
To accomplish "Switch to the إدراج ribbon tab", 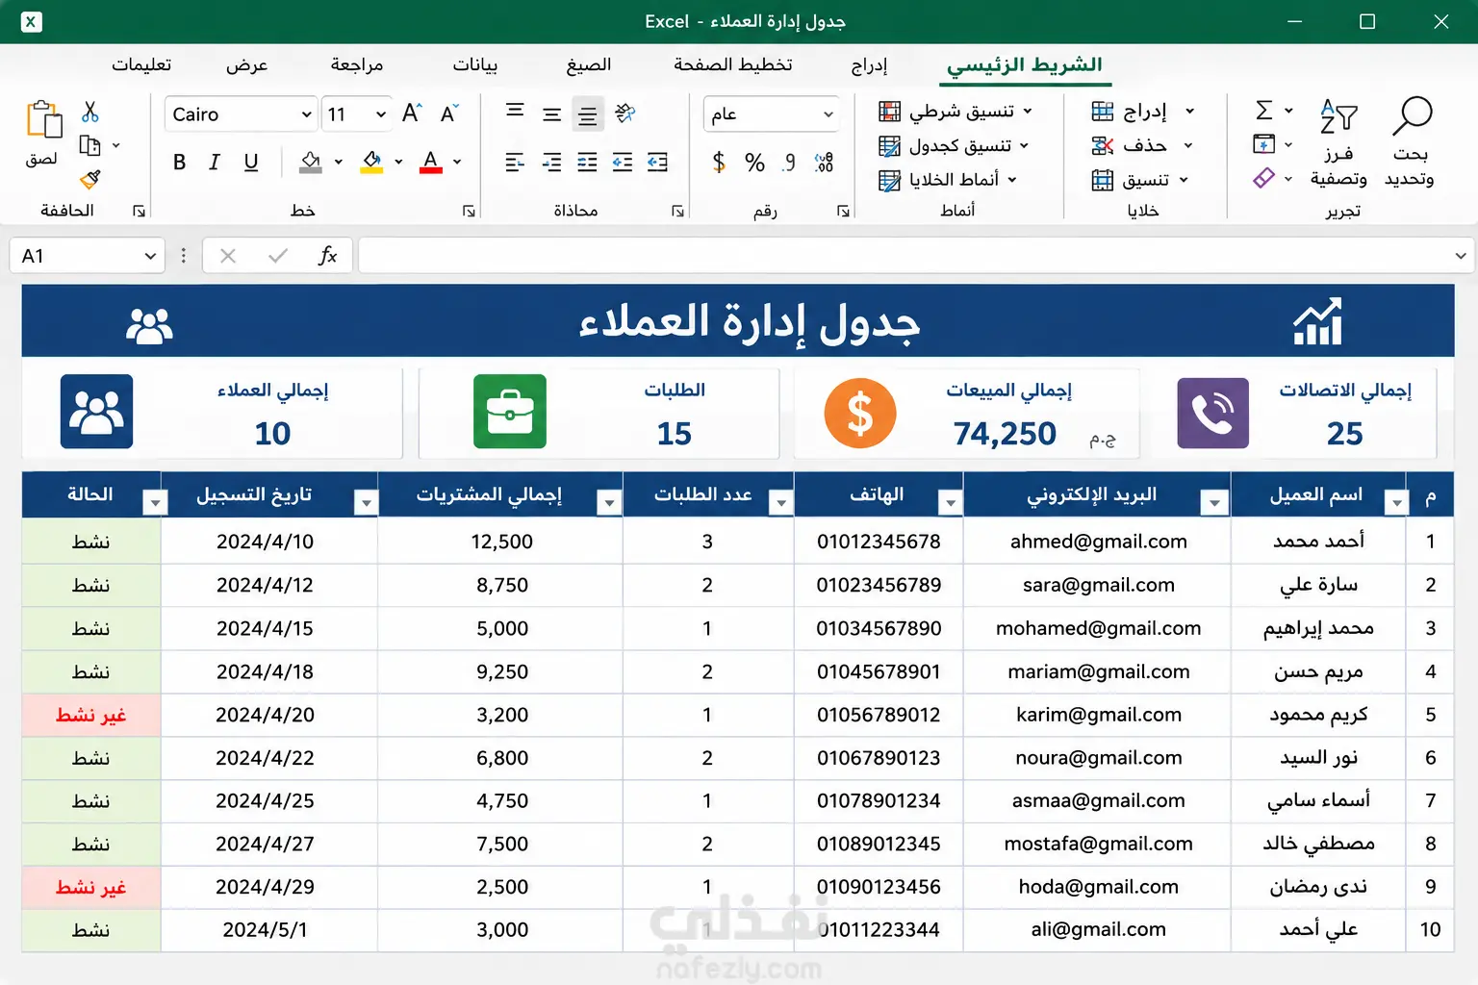I will [x=869, y=65].
